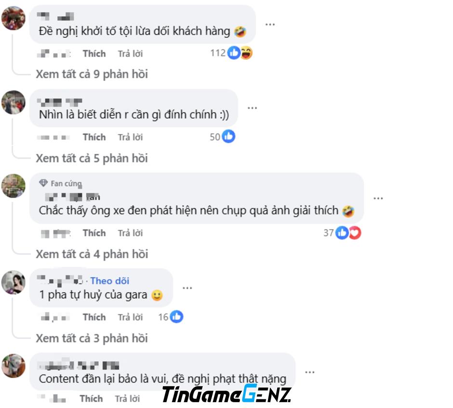The image size is (453, 408).
Task: Open profile picture of 'gara' commenter
Action: point(13,283)
